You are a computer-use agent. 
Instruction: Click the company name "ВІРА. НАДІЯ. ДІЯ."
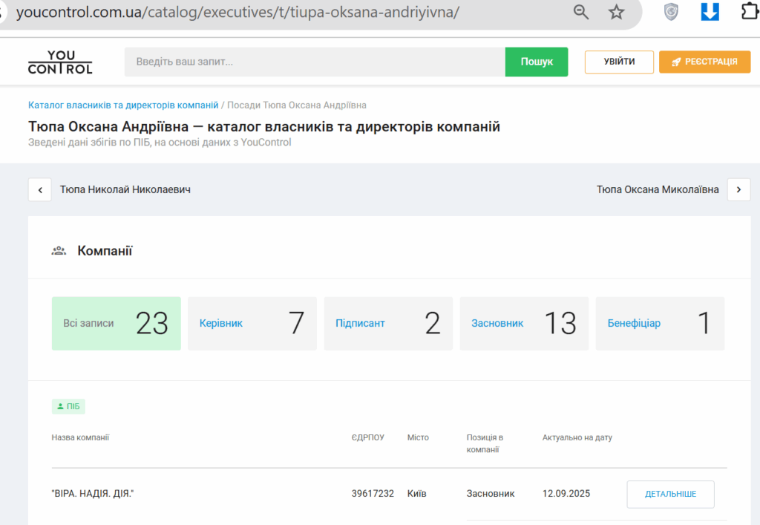click(93, 494)
